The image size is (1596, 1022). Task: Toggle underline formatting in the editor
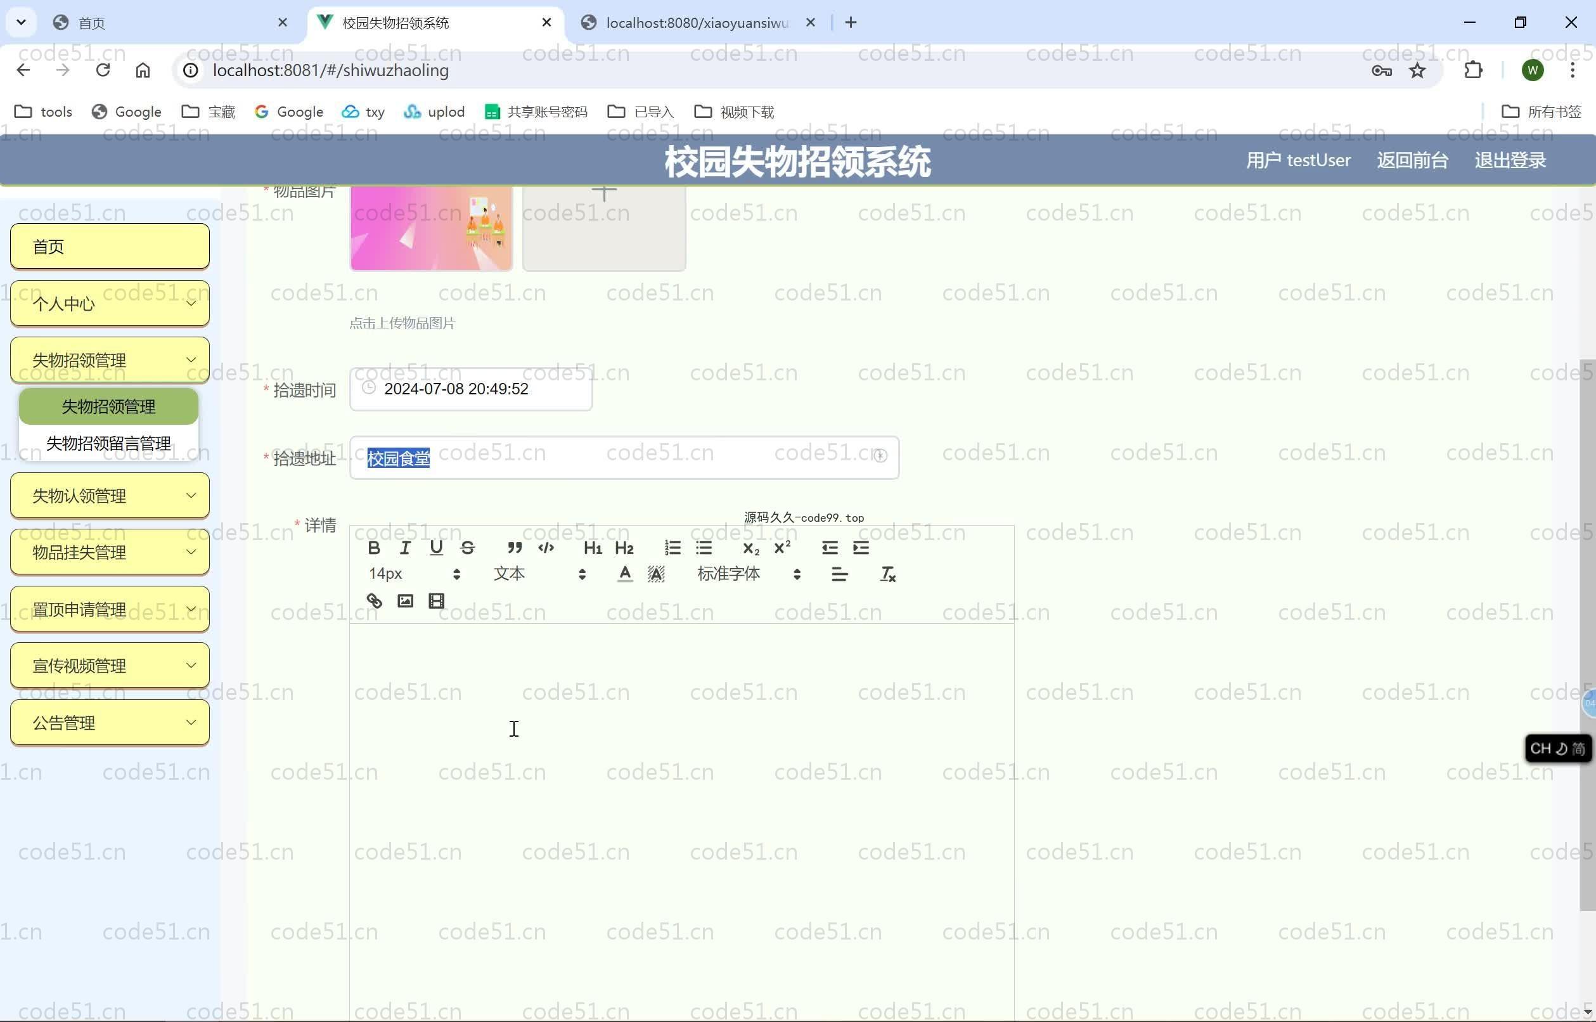(436, 548)
